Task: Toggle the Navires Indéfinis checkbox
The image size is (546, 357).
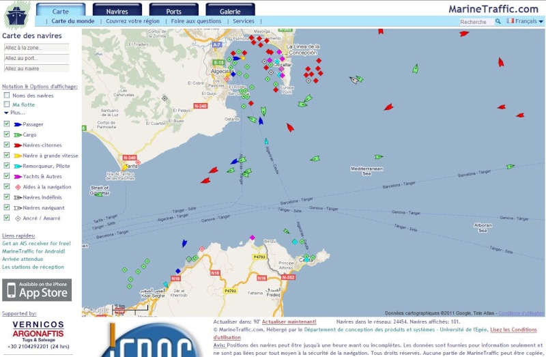Action: [7, 197]
